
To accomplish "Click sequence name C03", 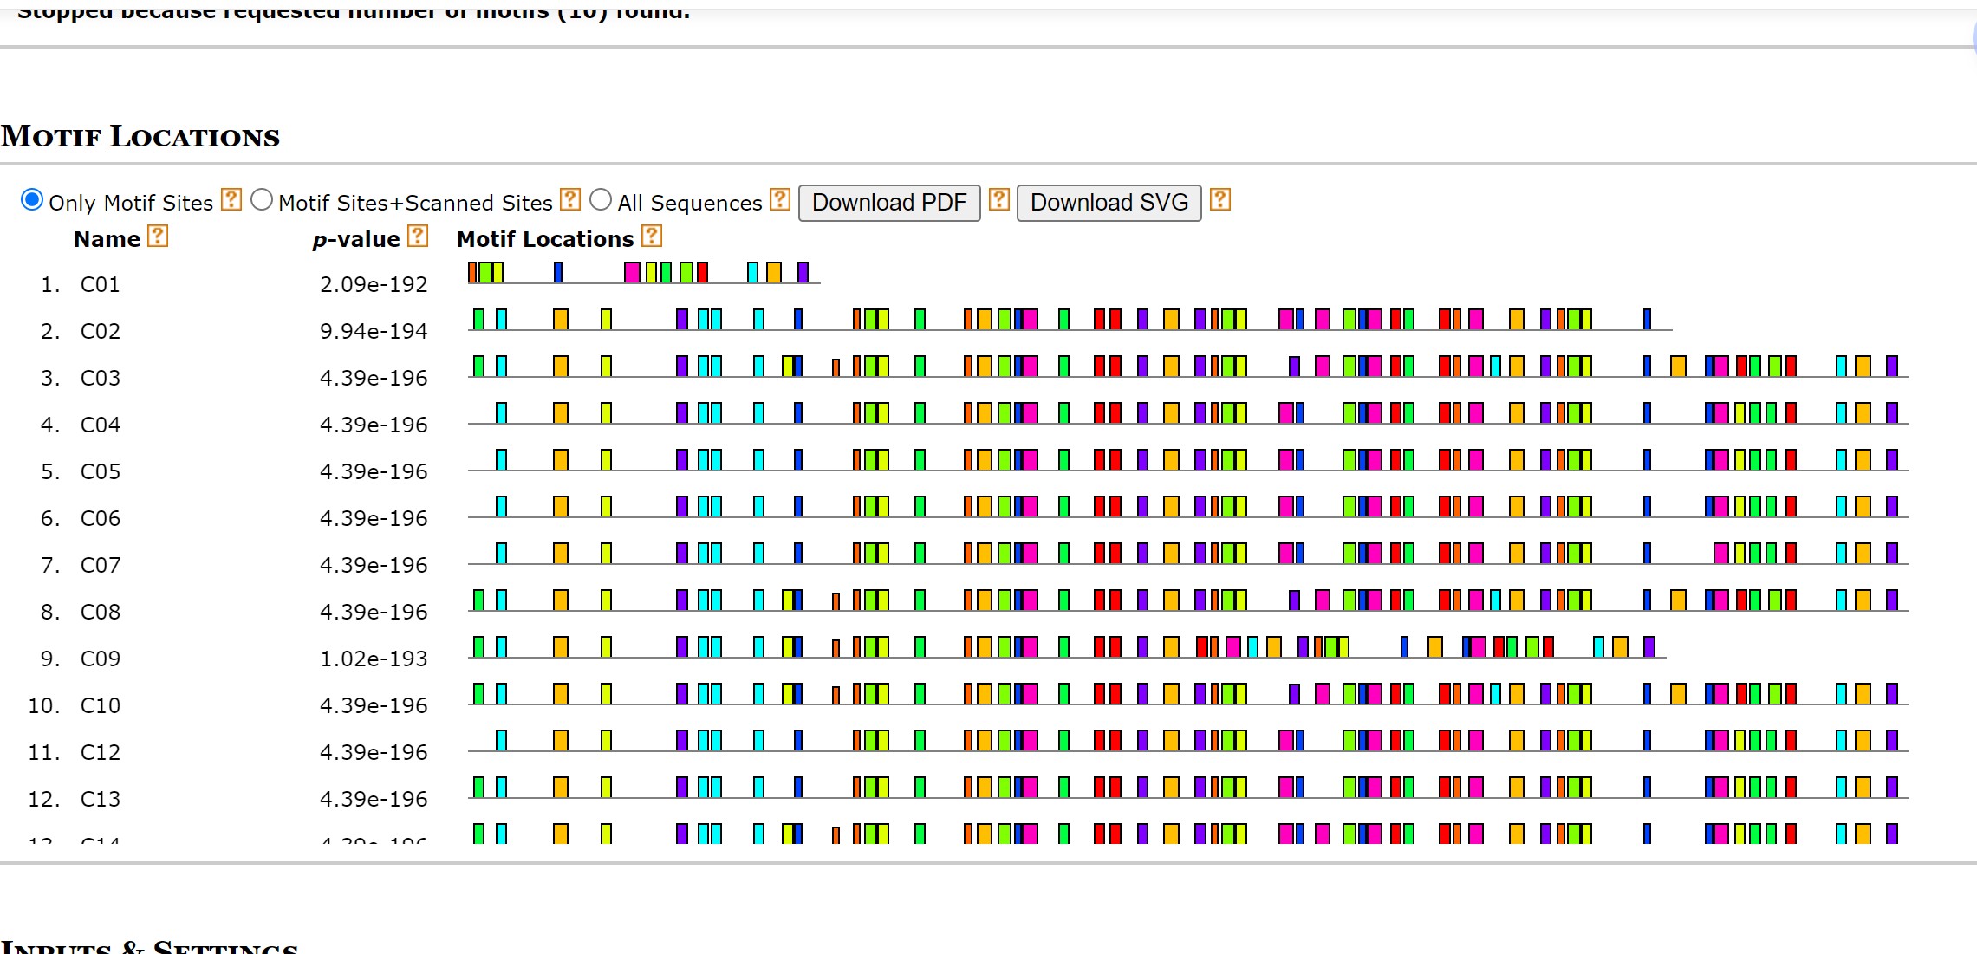I will click(100, 379).
